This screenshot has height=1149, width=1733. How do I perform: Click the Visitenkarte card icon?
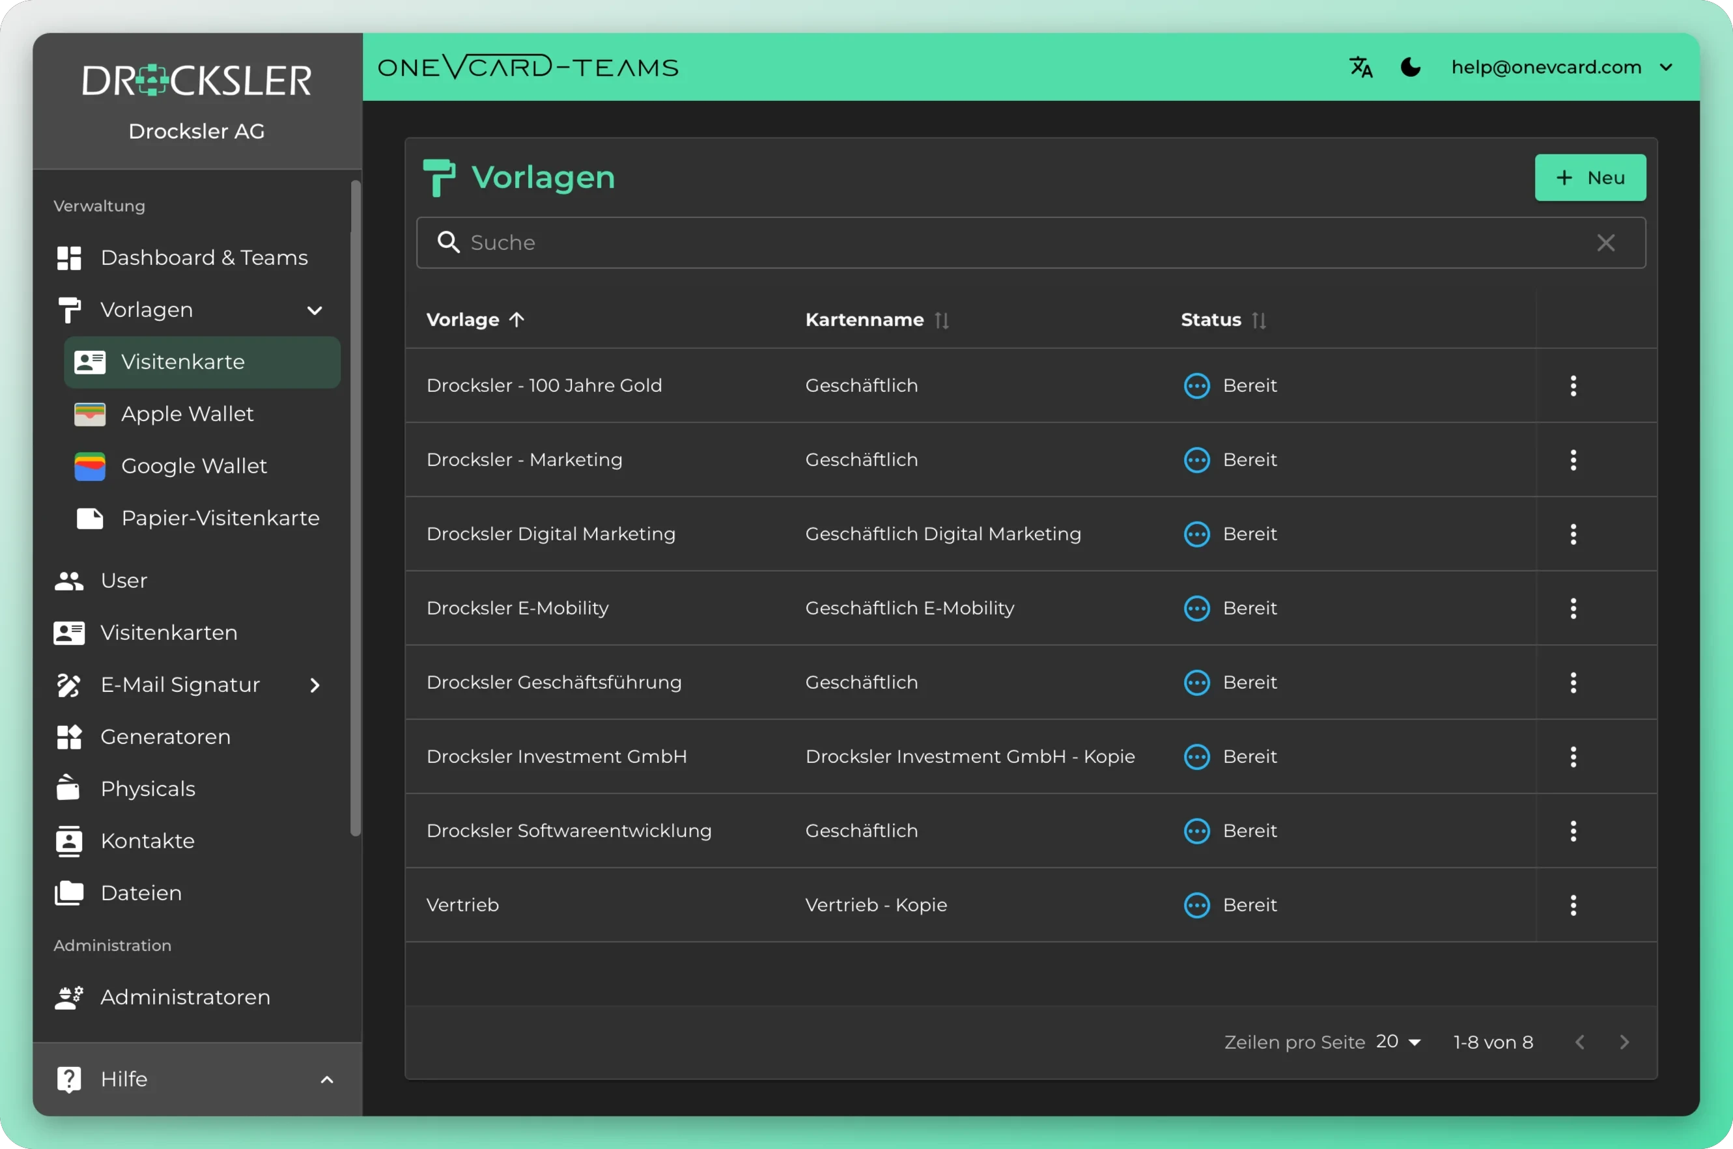tap(90, 362)
